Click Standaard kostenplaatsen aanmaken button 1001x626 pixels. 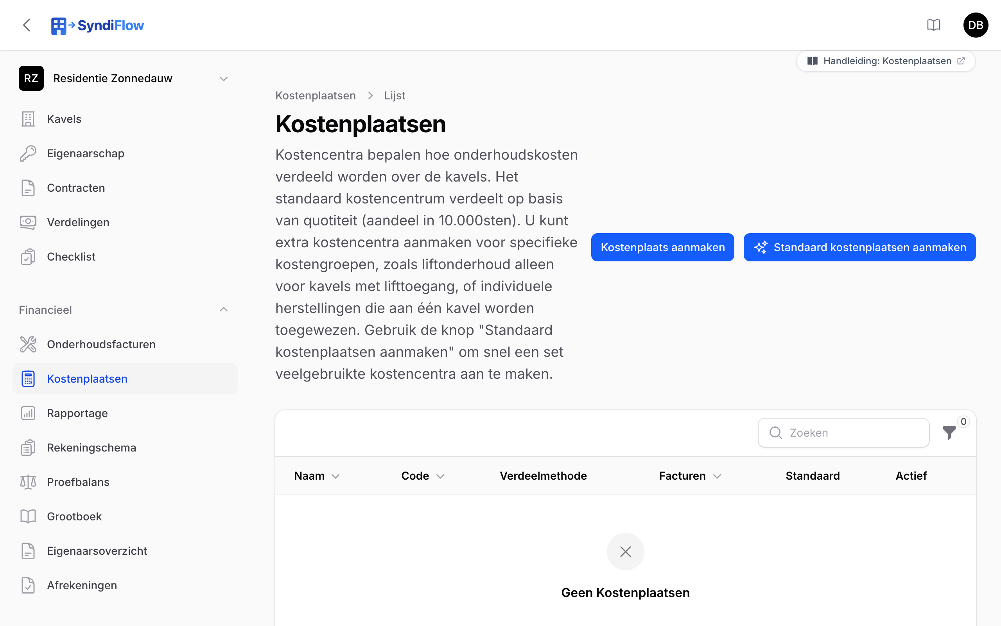[x=859, y=247]
